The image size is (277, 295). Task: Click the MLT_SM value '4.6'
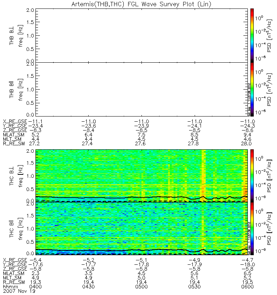click(x=247, y=139)
